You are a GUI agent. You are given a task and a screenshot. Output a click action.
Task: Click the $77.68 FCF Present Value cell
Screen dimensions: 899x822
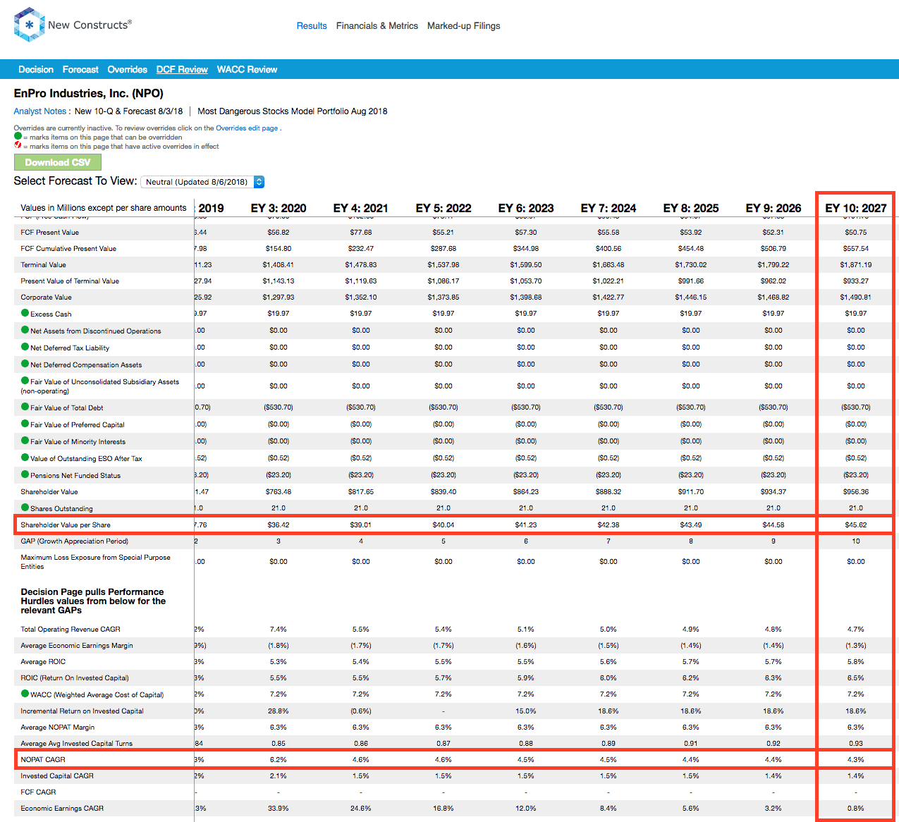click(361, 232)
